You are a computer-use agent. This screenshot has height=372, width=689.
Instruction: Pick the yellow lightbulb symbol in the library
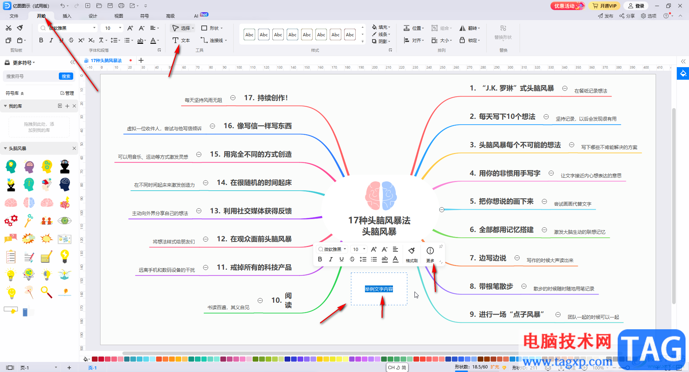[65, 256]
